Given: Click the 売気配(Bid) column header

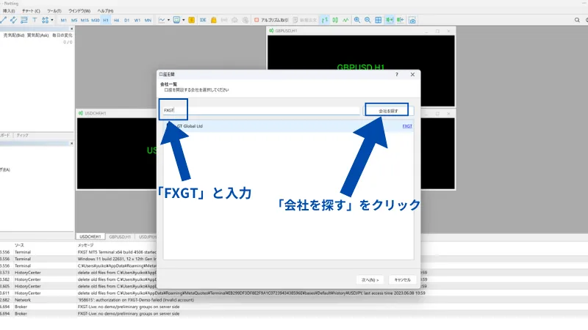Looking at the screenshot, I should 14,35.
